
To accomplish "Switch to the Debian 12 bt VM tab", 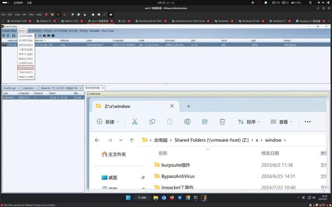I will click(x=71, y=21).
